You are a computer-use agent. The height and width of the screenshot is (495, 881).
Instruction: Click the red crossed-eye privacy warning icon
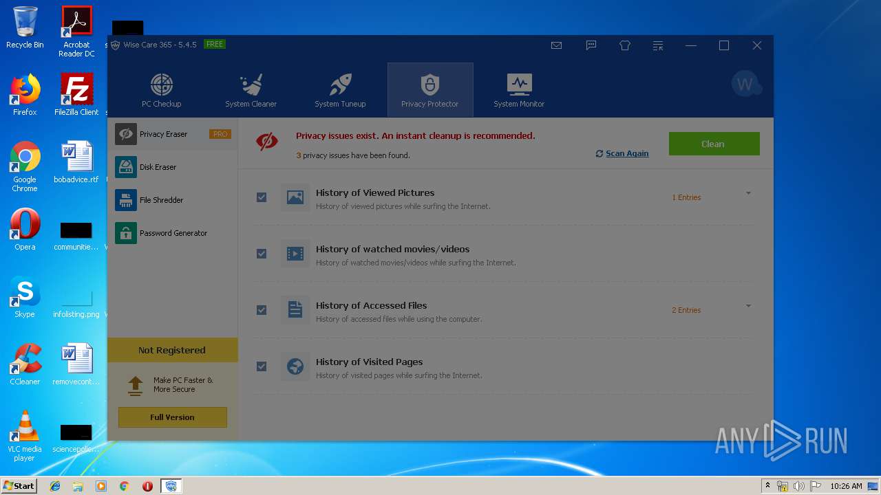(267, 142)
